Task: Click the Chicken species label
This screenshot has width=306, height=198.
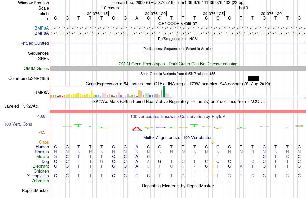Action: 41,171
